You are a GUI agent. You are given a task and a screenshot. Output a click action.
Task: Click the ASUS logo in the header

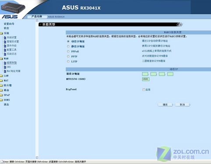tap(10, 17)
